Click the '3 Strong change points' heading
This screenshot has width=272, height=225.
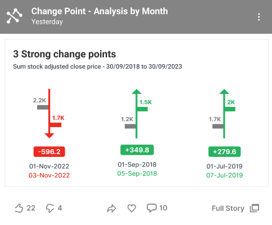pos(65,54)
